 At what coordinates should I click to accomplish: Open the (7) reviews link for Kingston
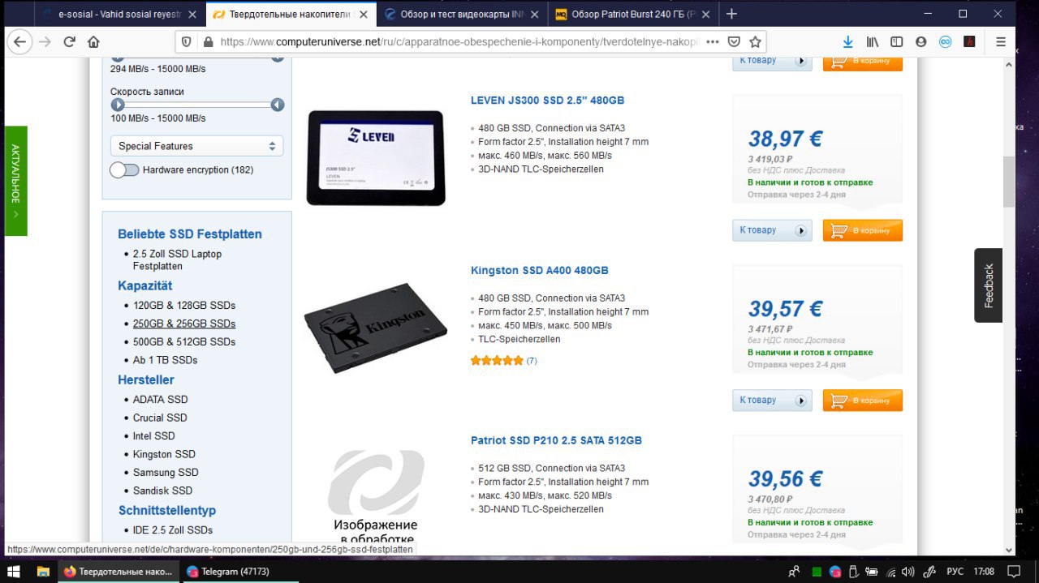click(532, 361)
